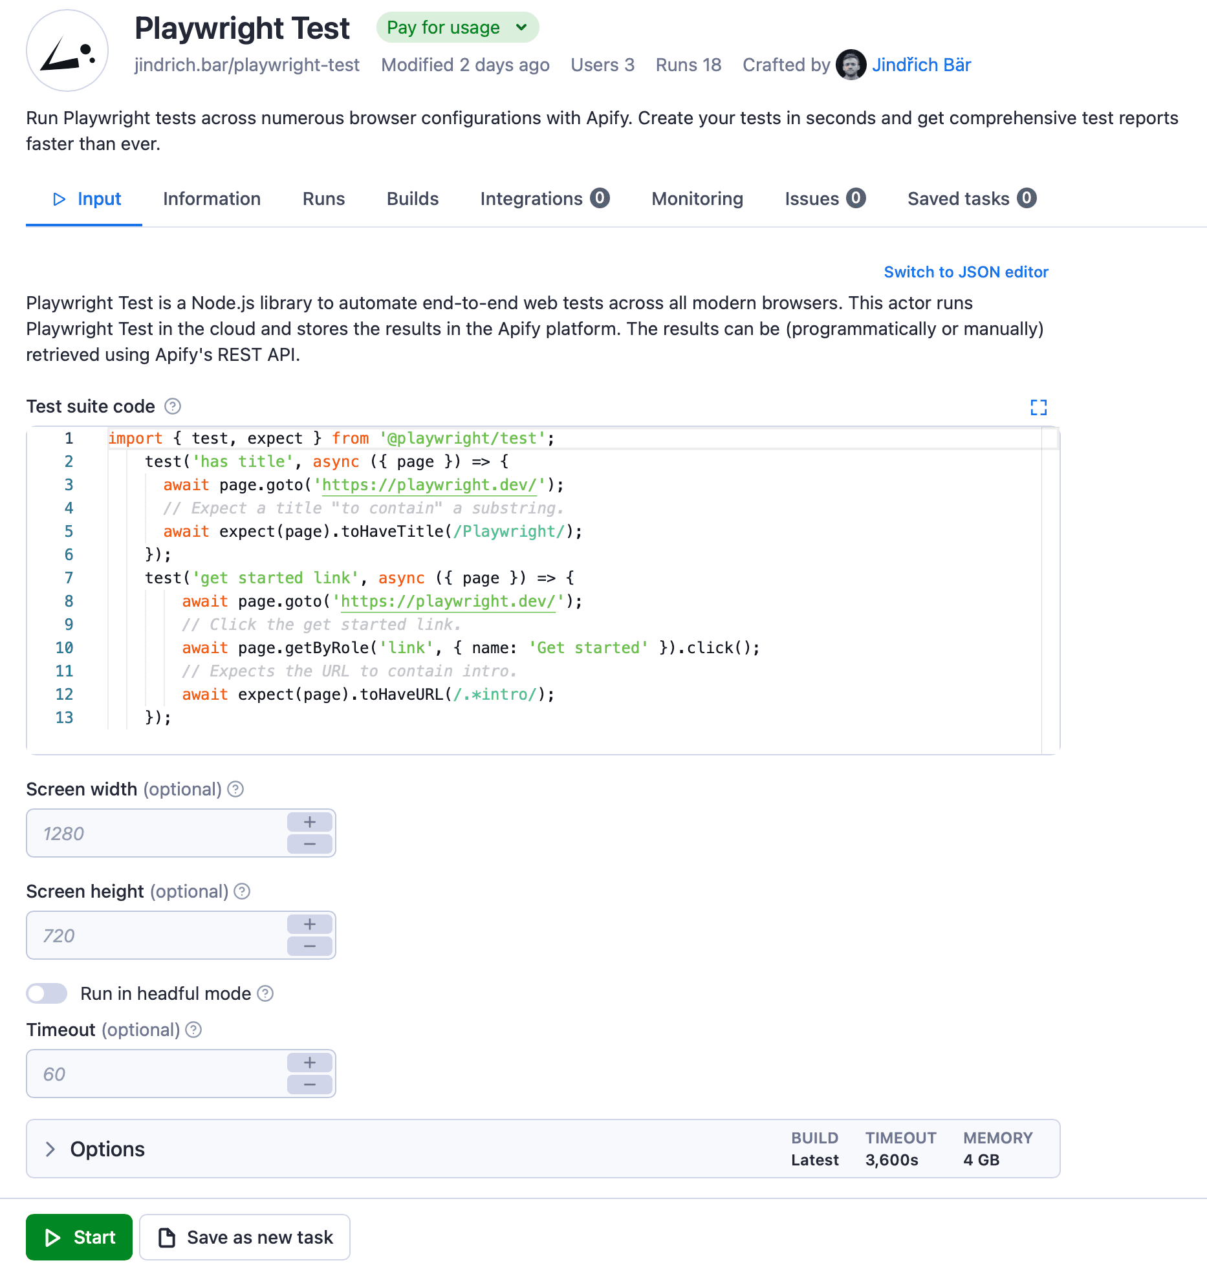View the Screen height help icon
Image resolution: width=1207 pixels, height=1265 pixels.
pyautogui.click(x=241, y=891)
